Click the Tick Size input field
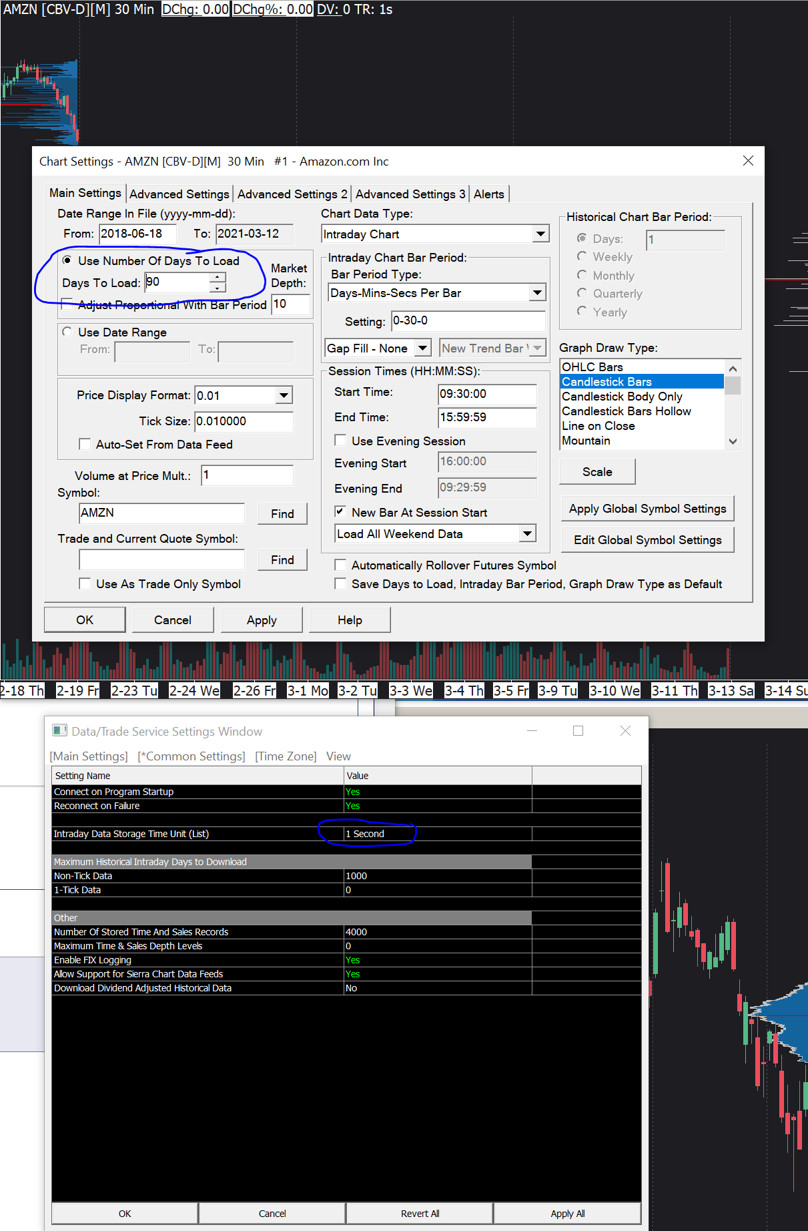This screenshot has height=1231, width=808. [x=244, y=421]
